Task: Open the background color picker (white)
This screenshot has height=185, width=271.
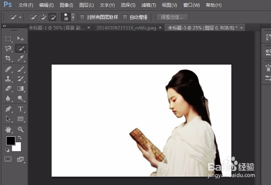Action: [x=18, y=148]
